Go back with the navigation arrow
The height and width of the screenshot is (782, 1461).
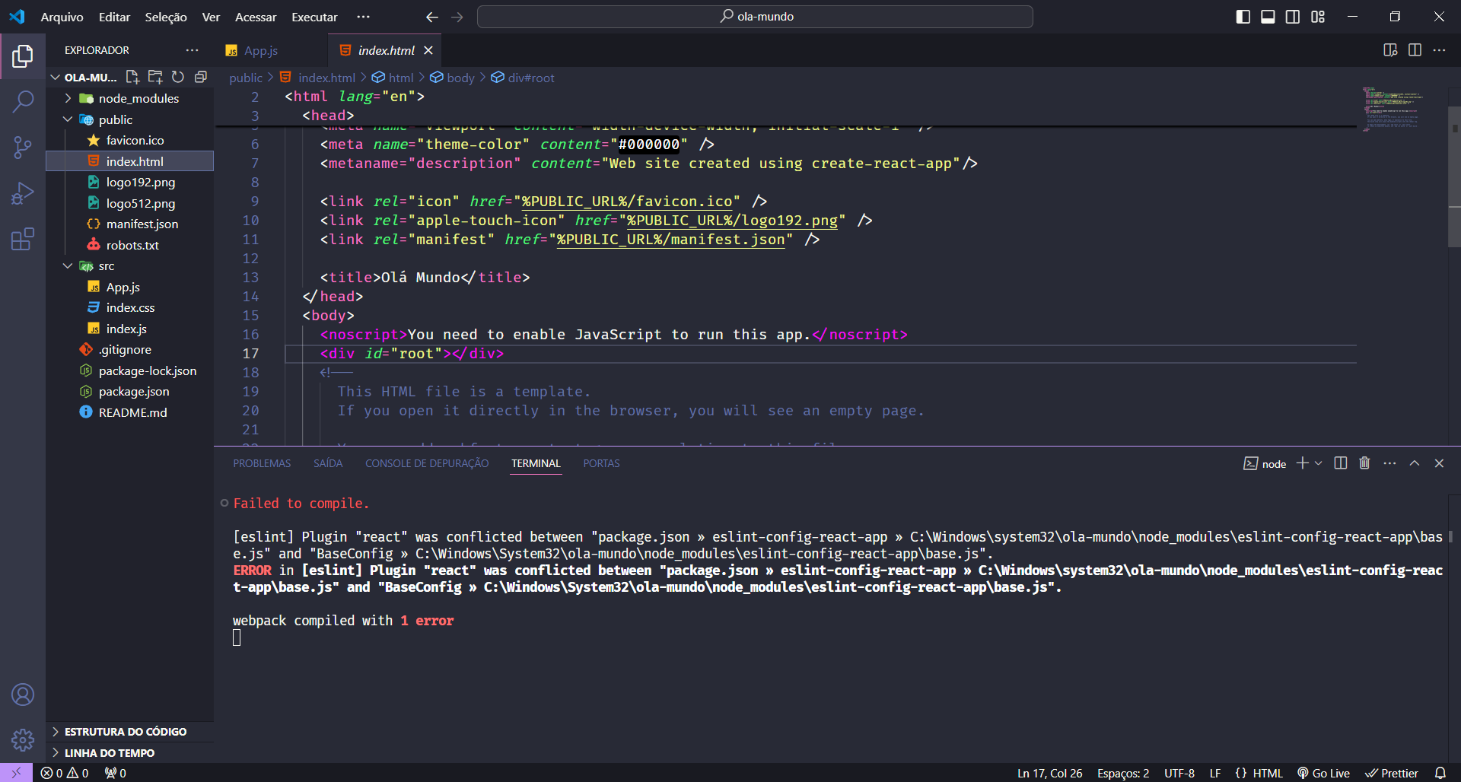tap(432, 17)
